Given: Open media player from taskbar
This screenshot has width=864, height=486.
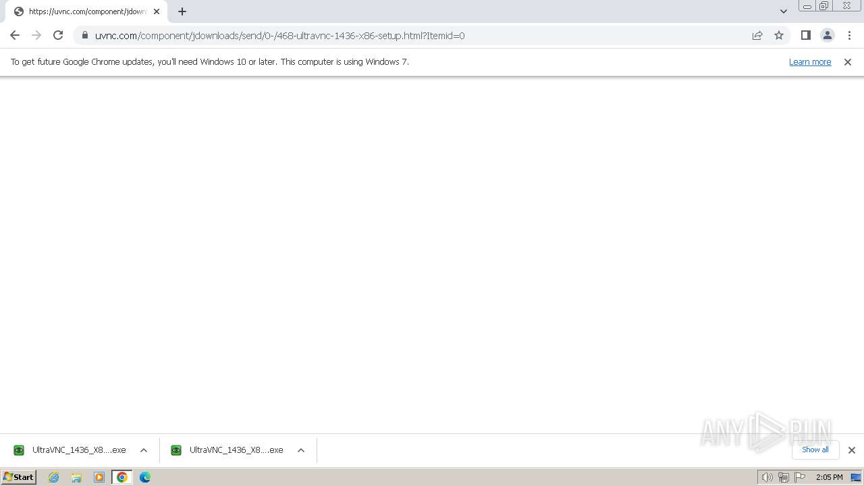Looking at the screenshot, I should click(x=99, y=477).
